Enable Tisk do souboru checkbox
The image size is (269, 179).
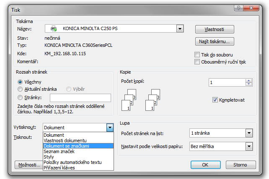click(x=197, y=55)
